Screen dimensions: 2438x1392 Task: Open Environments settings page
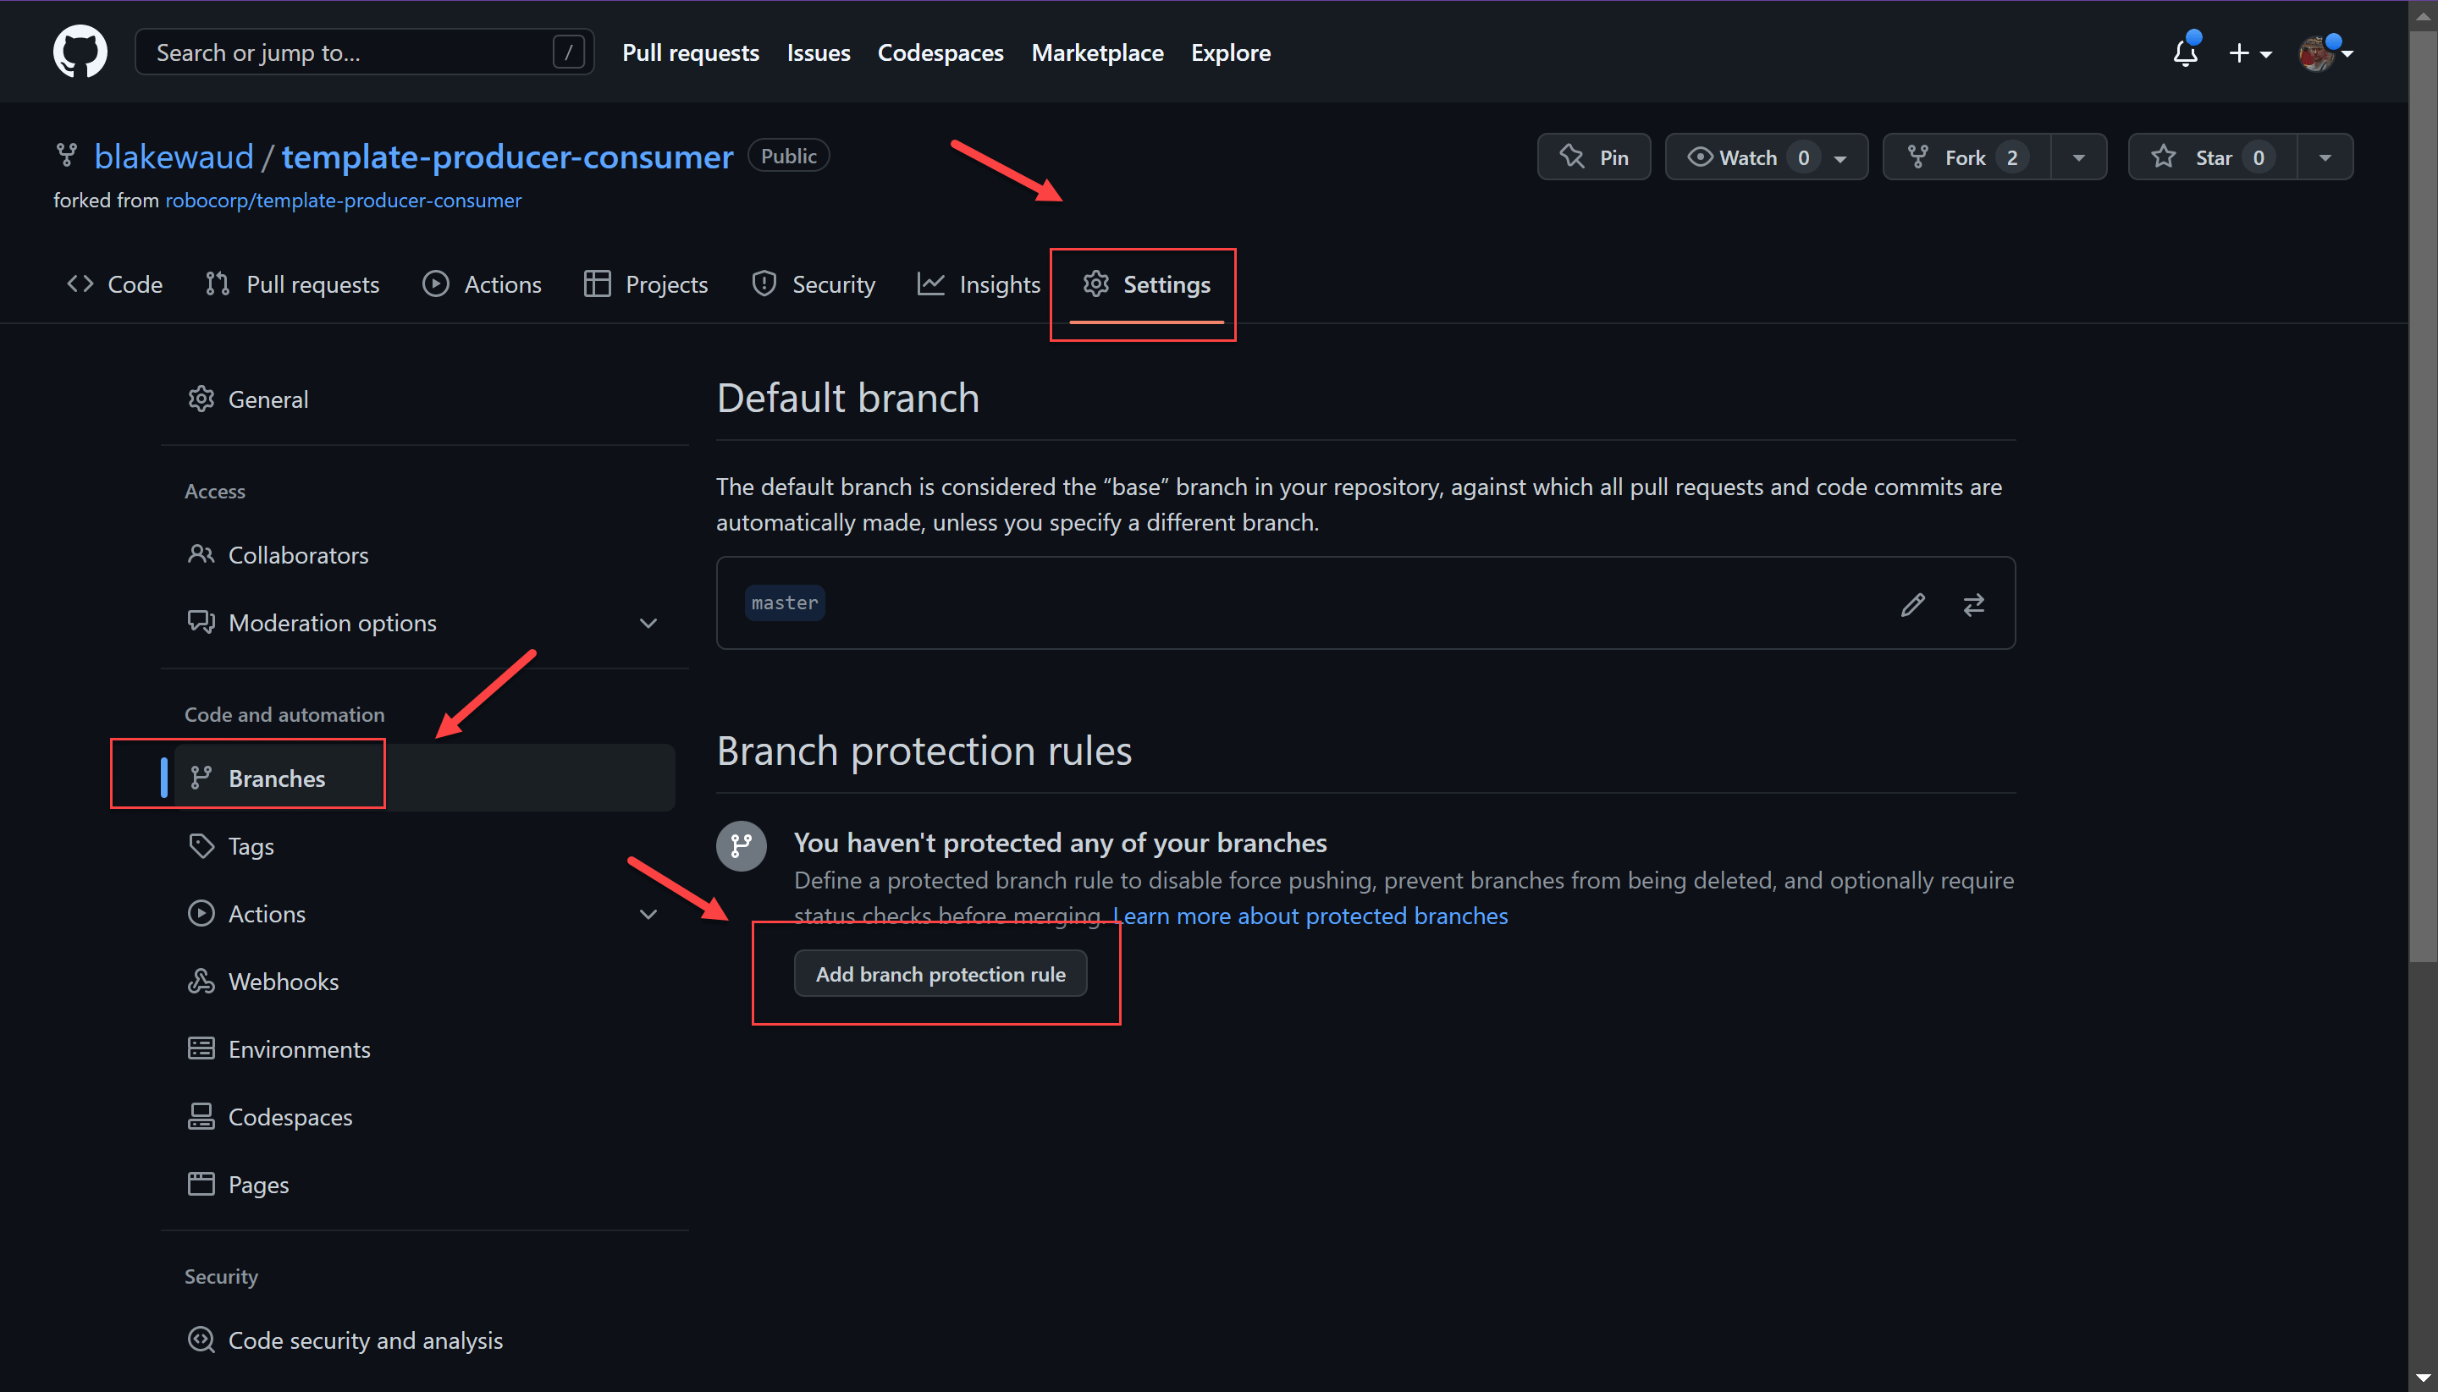pos(300,1049)
